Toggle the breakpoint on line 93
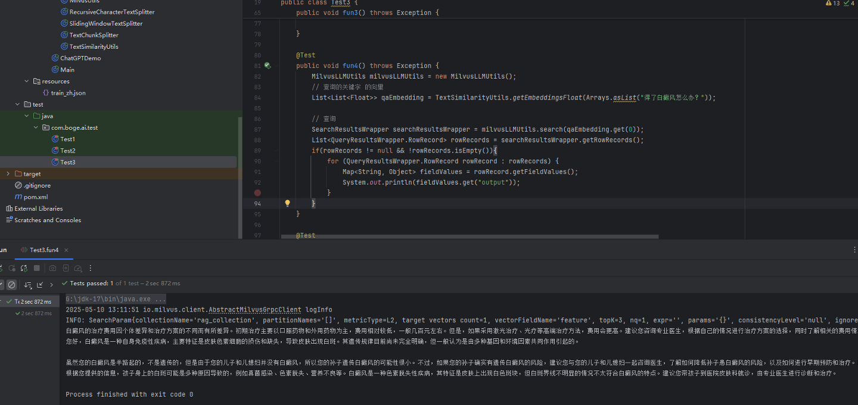The image size is (858, 405). click(257, 193)
